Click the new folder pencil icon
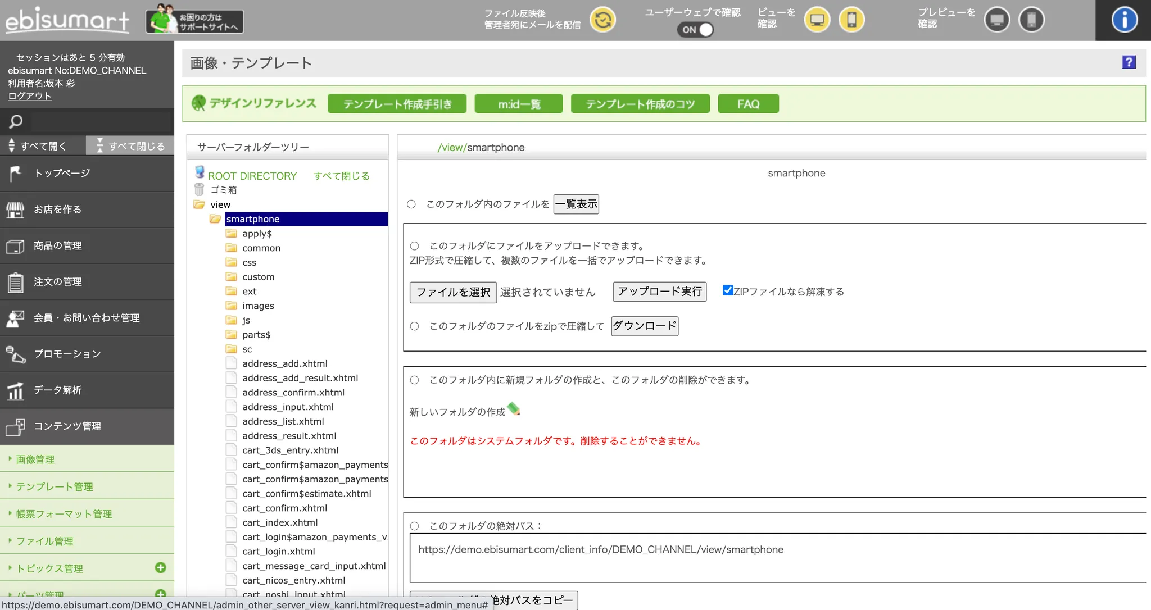Viewport: 1151px width, 610px height. 514,409
